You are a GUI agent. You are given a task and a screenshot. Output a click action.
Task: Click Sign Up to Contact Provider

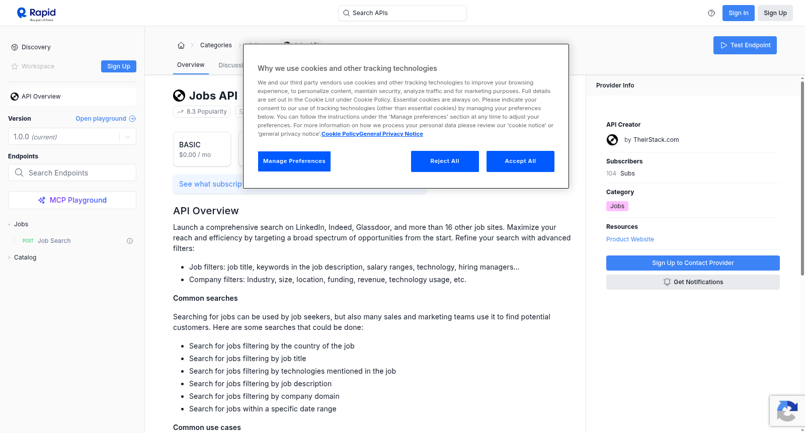click(x=693, y=263)
